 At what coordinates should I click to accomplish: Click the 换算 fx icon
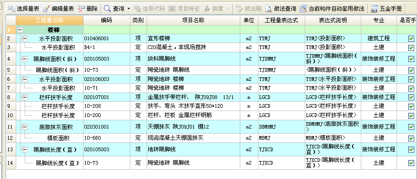(207, 9)
